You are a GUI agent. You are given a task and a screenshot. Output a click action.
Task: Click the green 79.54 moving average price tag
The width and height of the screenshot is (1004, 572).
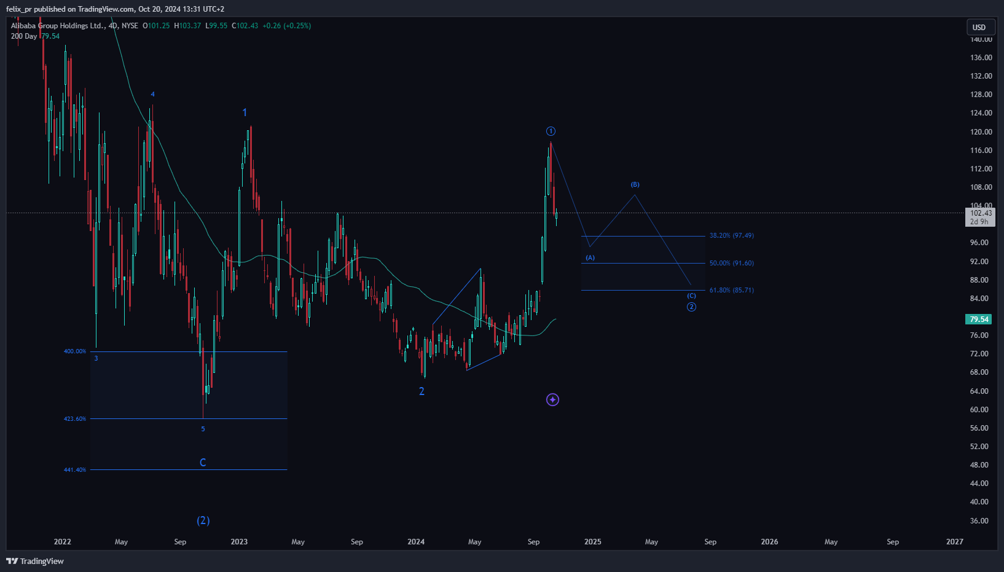tap(979, 319)
